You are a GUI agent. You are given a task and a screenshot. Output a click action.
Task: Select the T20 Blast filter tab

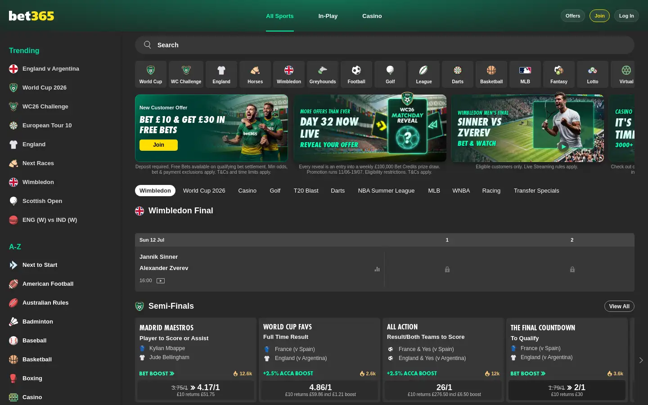(x=306, y=191)
